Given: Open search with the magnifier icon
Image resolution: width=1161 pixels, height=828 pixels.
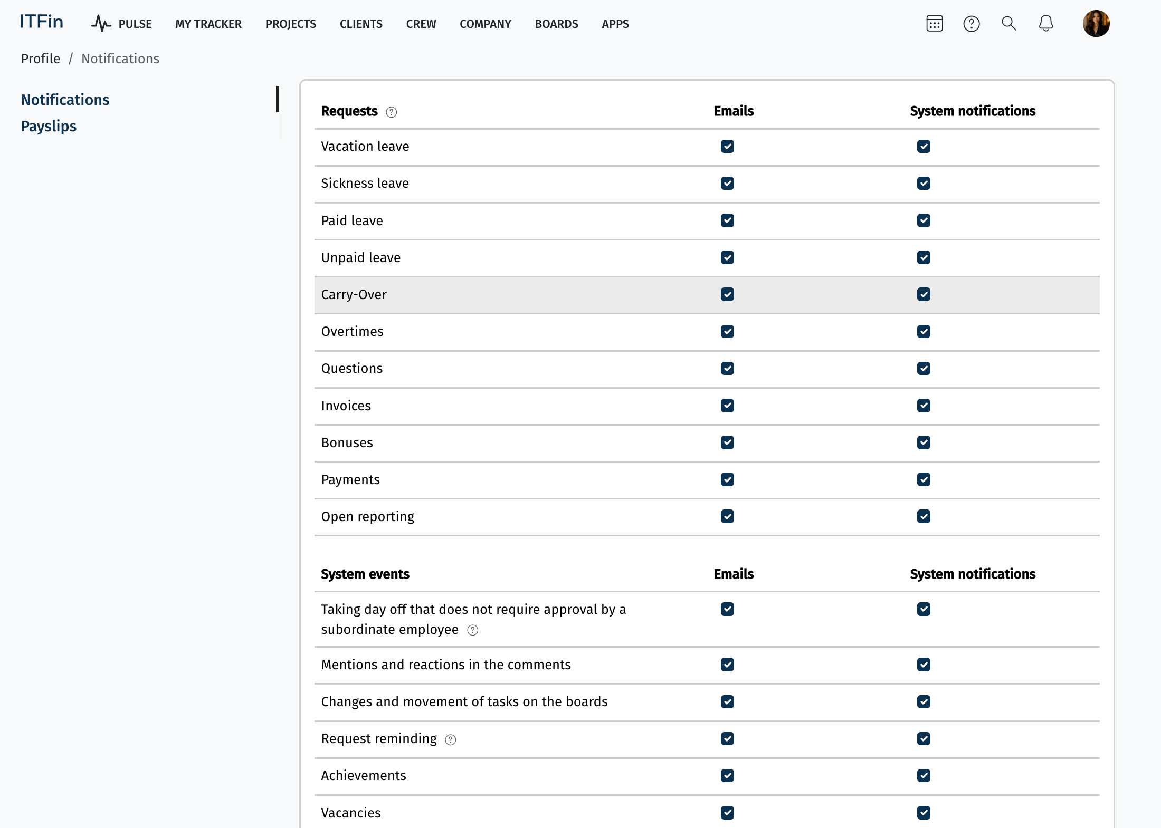Looking at the screenshot, I should 1008,23.
